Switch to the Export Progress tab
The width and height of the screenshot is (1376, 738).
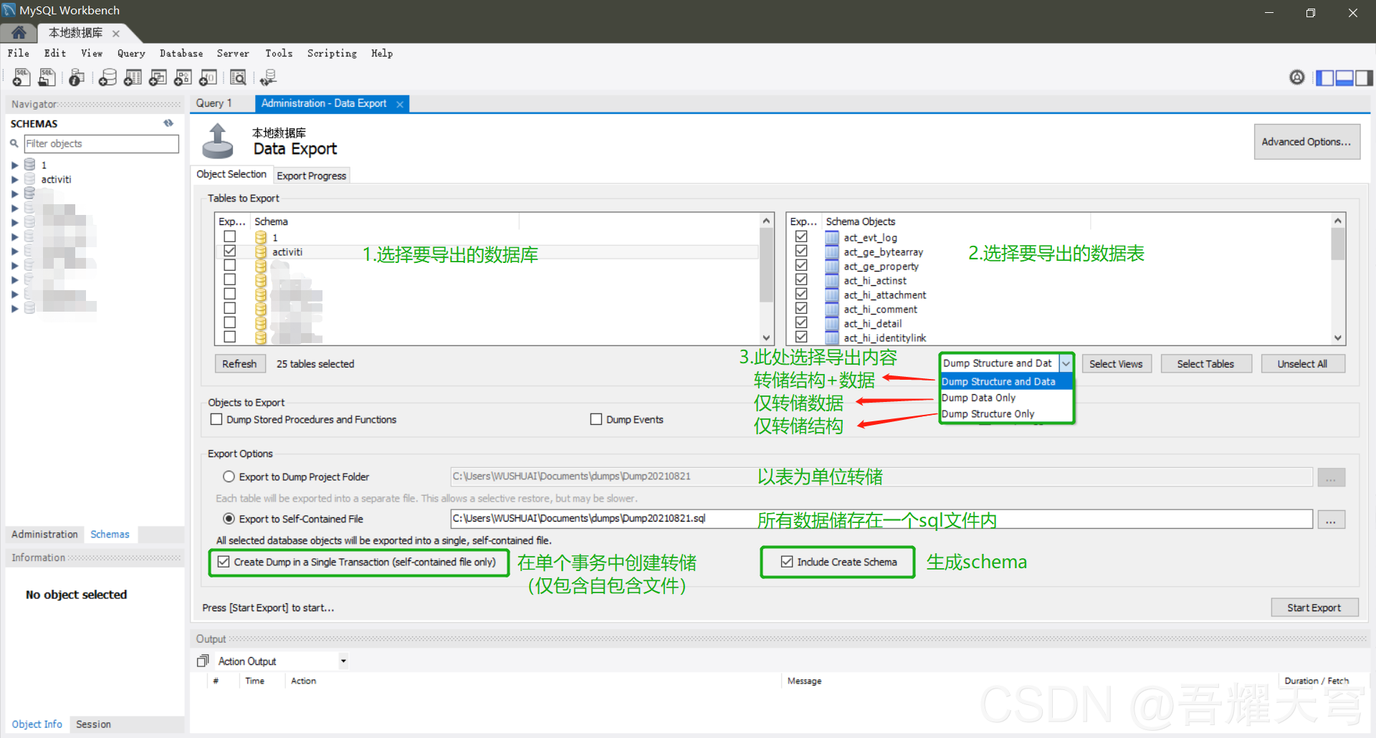[311, 176]
